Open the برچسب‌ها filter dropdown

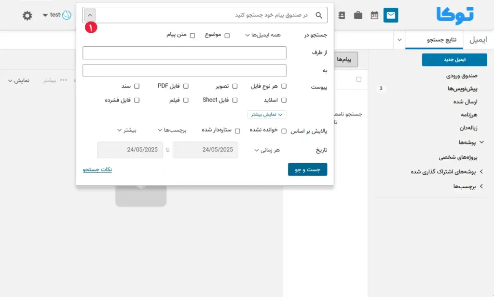click(x=172, y=130)
